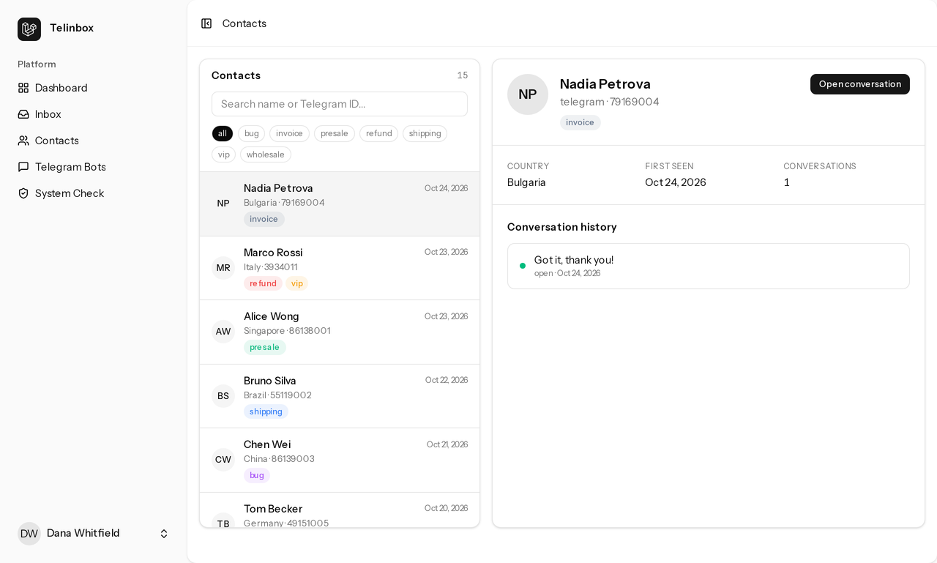Click 'Italy · 3934011' under Marco Rossi
937x563 pixels.
click(271, 267)
